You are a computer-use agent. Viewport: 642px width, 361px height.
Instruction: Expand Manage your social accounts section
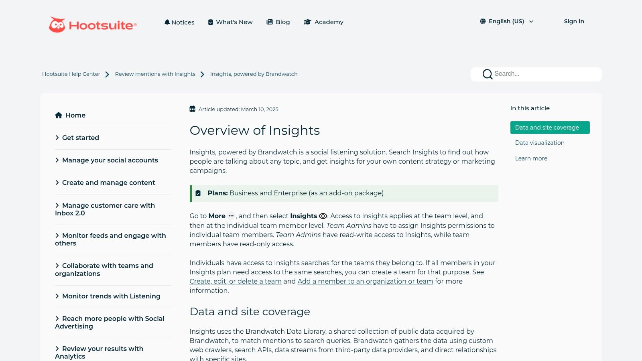(110, 160)
